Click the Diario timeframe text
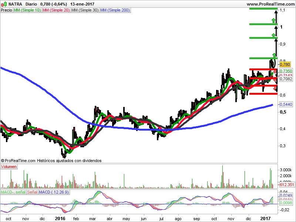Image resolution: width=296 pixels, height=222 pixels. click(x=31, y=4)
